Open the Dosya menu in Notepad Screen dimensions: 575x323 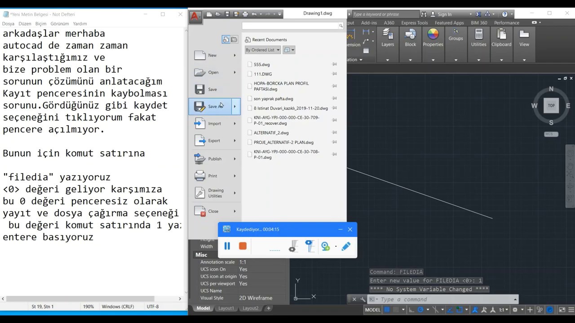(8, 23)
